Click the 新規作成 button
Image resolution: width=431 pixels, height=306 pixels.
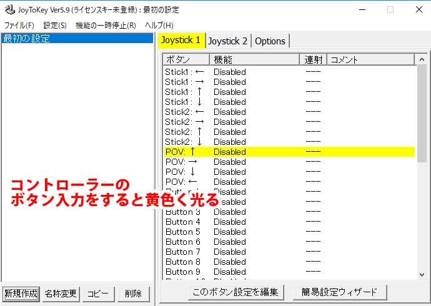coord(21,294)
